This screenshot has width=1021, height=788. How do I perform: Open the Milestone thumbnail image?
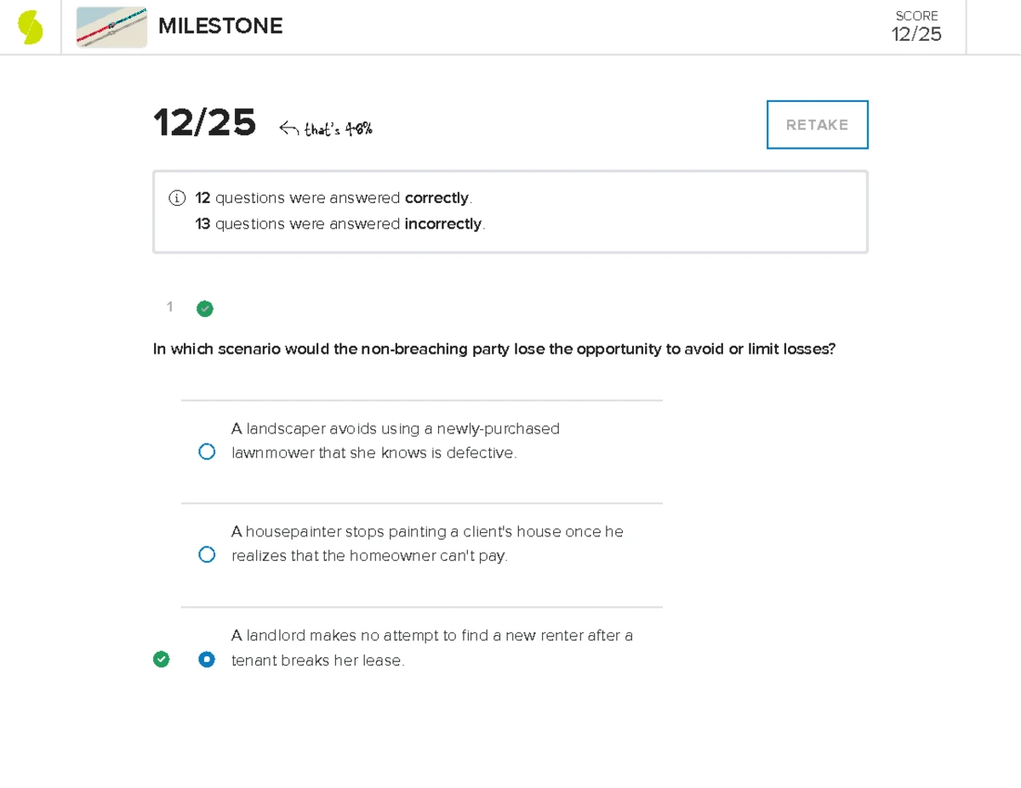[111, 27]
